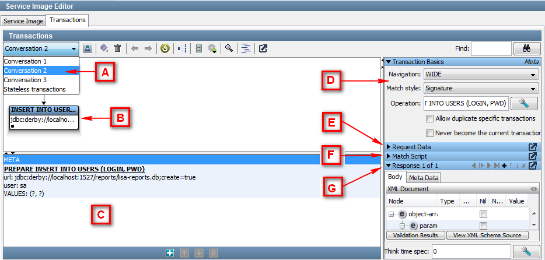Enable Never become the current transaction checkbox
Screen dimensions: 545x260
[x=429, y=133]
